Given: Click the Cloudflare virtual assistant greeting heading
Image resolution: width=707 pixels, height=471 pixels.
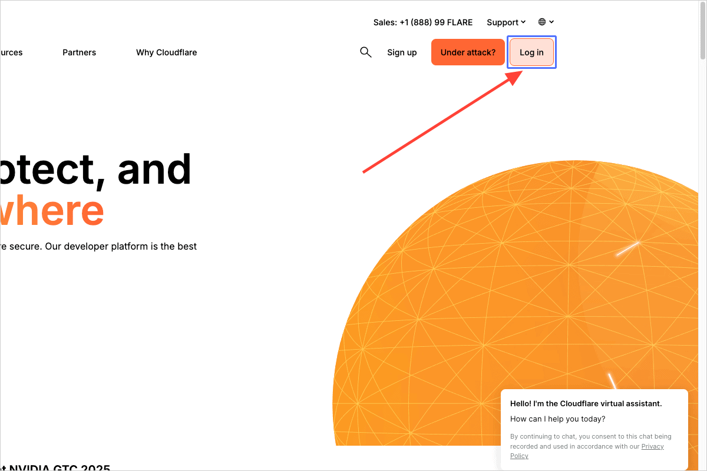Looking at the screenshot, I should [x=586, y=403].
